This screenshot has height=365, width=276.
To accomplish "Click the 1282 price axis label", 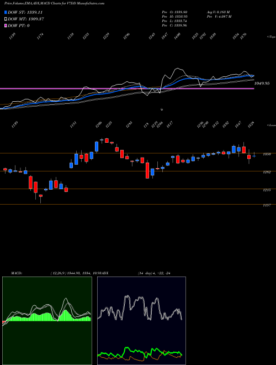I will pyautogui.click(x=267, y=172).
